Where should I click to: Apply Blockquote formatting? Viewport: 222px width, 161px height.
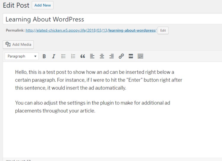click(x=83, y=56)
